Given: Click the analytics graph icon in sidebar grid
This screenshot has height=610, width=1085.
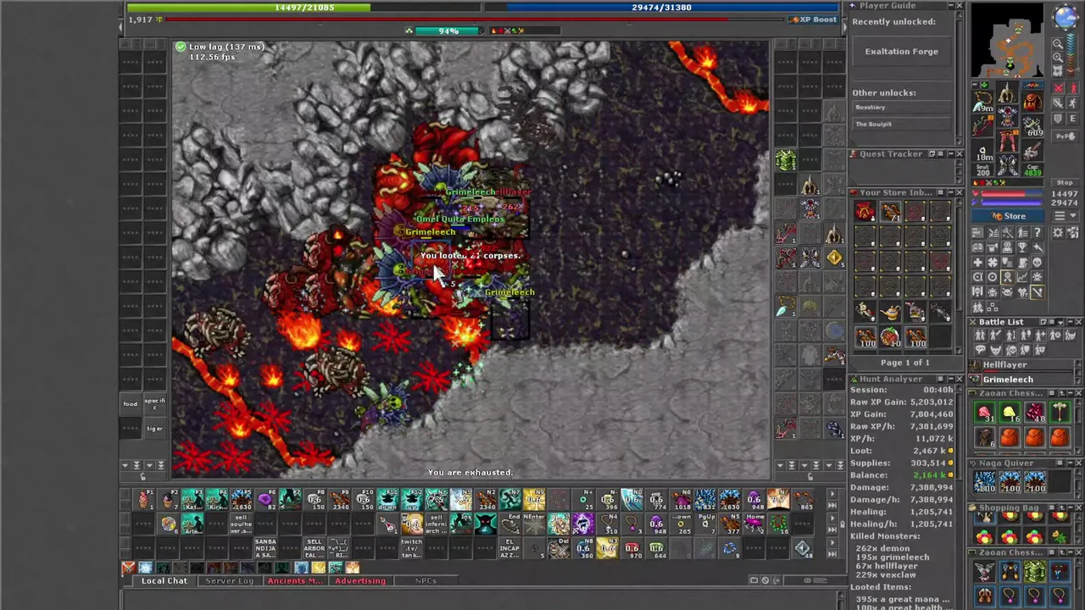Looking at the screenshot, I should [x=1022, y=277].
